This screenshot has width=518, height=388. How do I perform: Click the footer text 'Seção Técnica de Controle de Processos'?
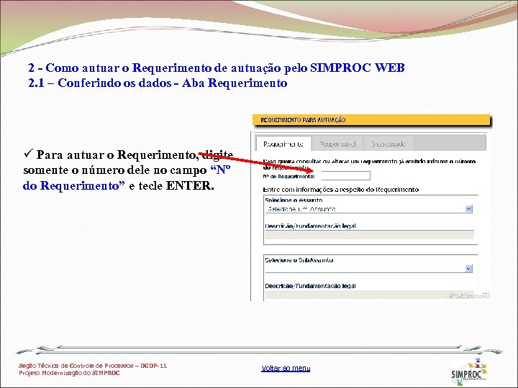(x=76, y=366)
